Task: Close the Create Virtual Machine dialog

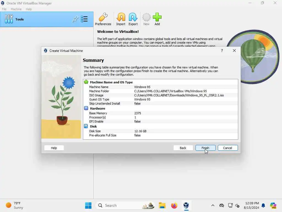Action: point(234,51)
